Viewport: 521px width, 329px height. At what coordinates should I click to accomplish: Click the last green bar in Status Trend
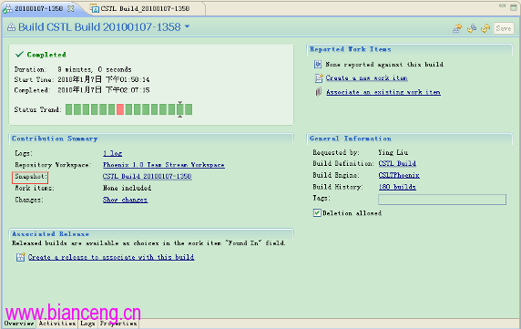(189, 109)
